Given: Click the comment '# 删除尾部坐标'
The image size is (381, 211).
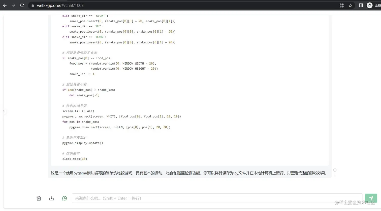Looking at the screenshot, I should pyautogui.click(x=74, y=85).
